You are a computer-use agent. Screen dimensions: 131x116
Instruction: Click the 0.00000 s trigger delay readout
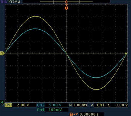[x=89, y=114]
